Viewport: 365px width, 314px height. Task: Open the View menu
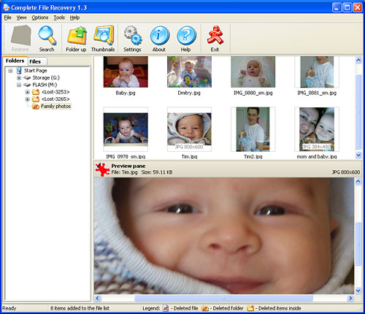point(21,18)
